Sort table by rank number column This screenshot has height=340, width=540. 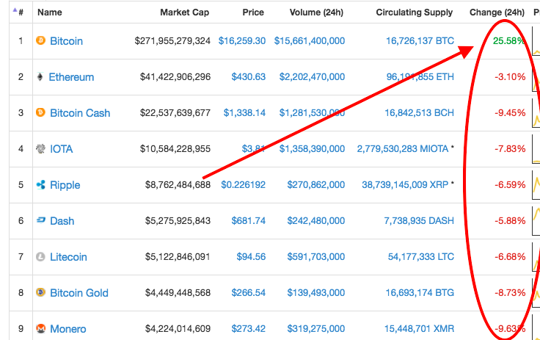coord(19,12)
